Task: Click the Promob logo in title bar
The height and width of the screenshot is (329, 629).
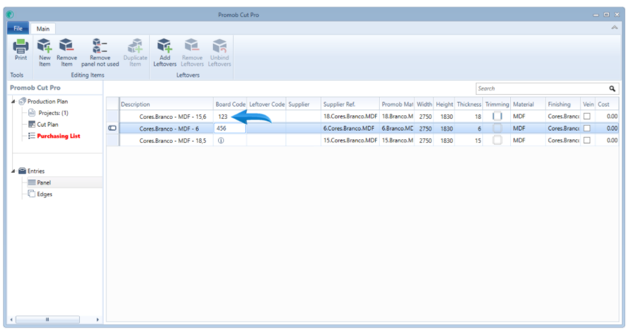Action: (x=10, y=15)
